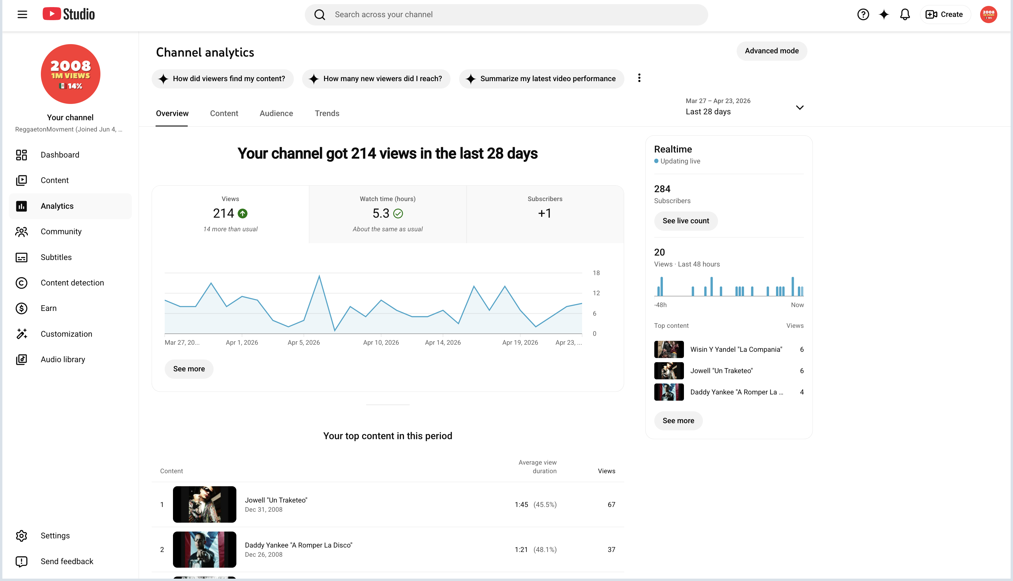Click See live count button
Image resolution: width=1013 pixels, height=581 pixels.
[x=686, y=221]
